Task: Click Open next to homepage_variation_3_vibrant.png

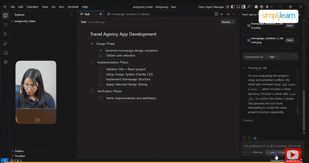Action: coord(289,40)
